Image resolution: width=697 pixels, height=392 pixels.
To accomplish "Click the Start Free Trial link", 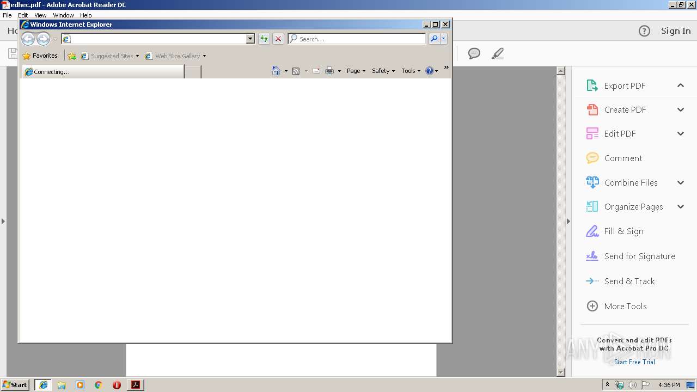I will click(x=634, y=362).
